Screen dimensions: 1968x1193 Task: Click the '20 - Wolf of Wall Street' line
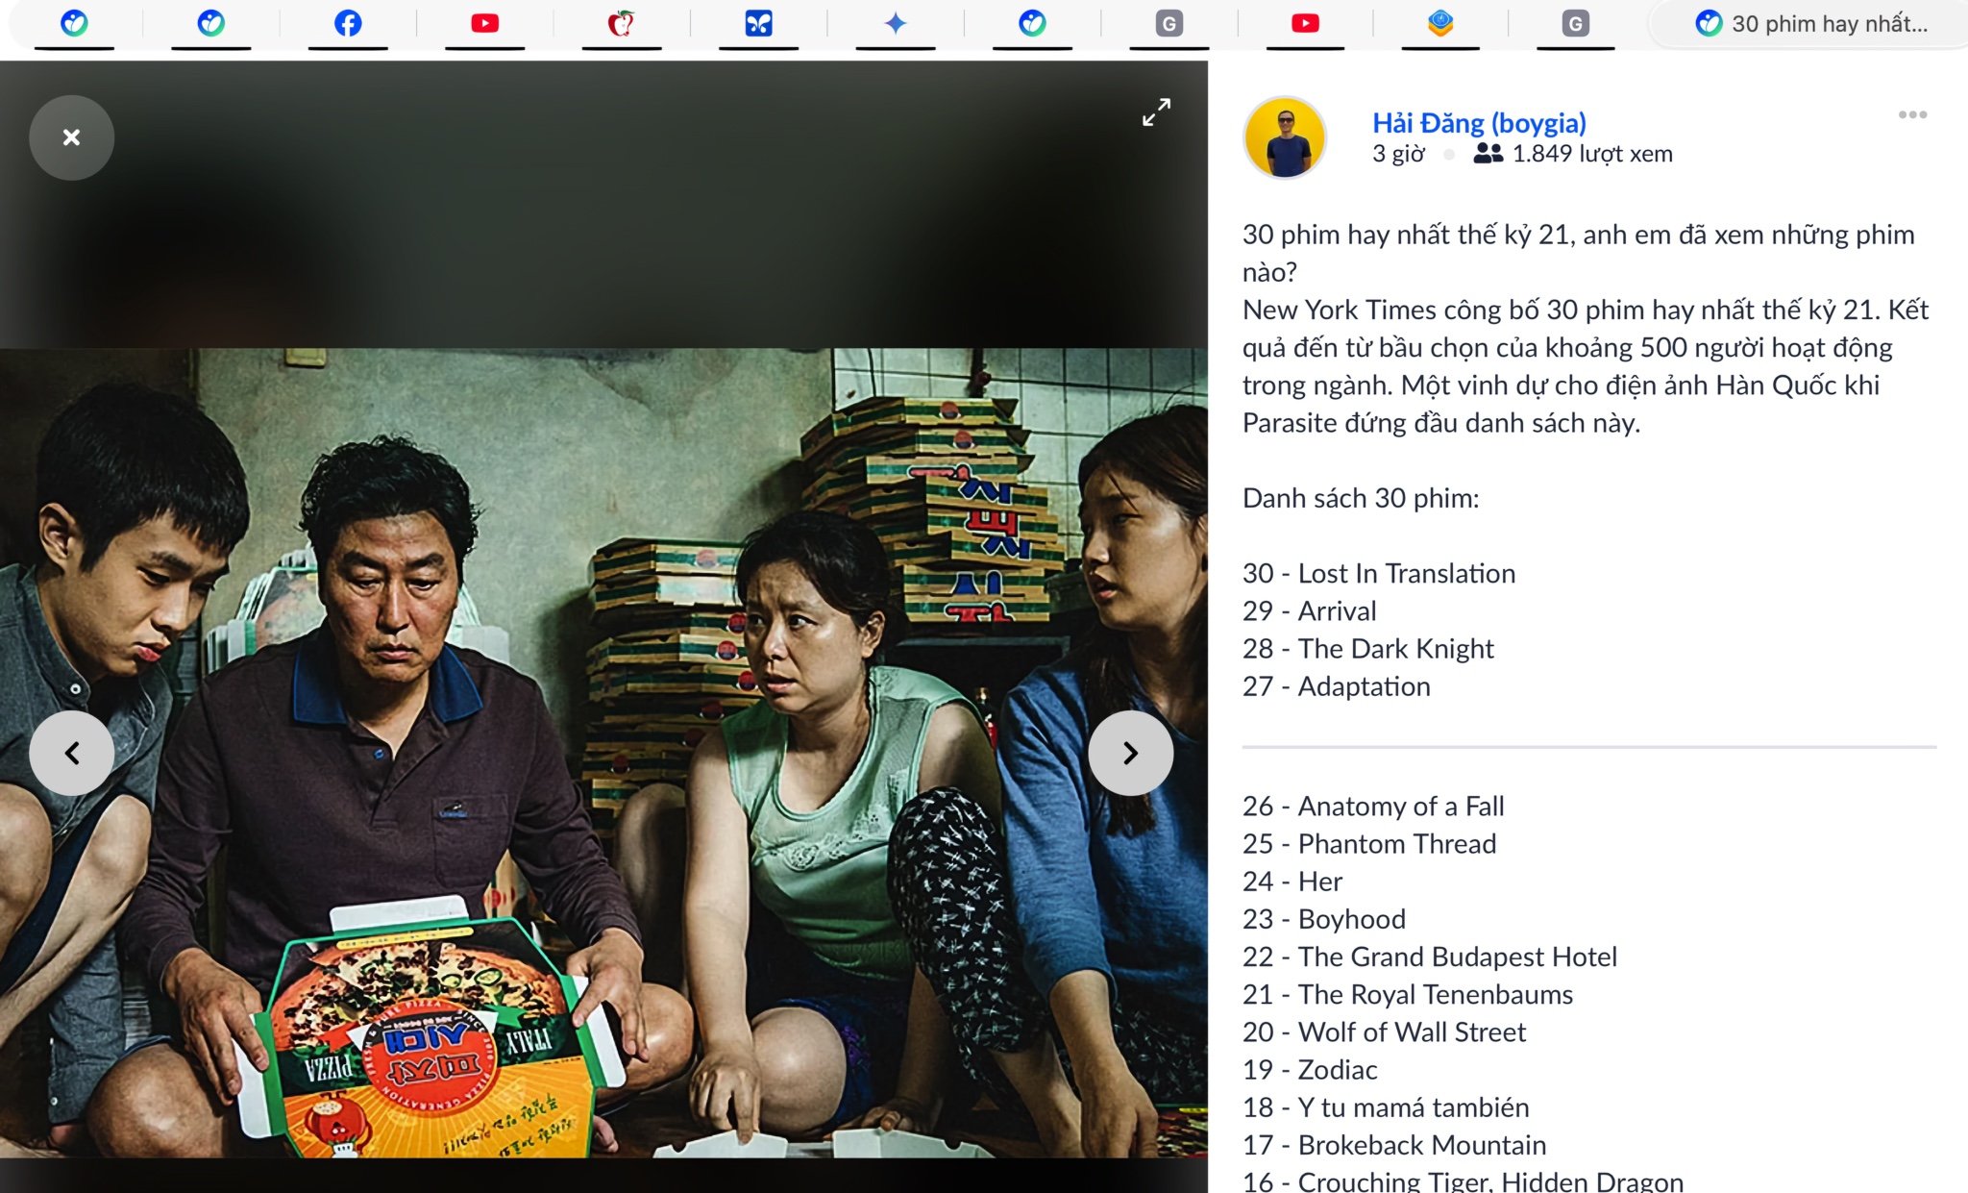(x=1385, y=1032)
